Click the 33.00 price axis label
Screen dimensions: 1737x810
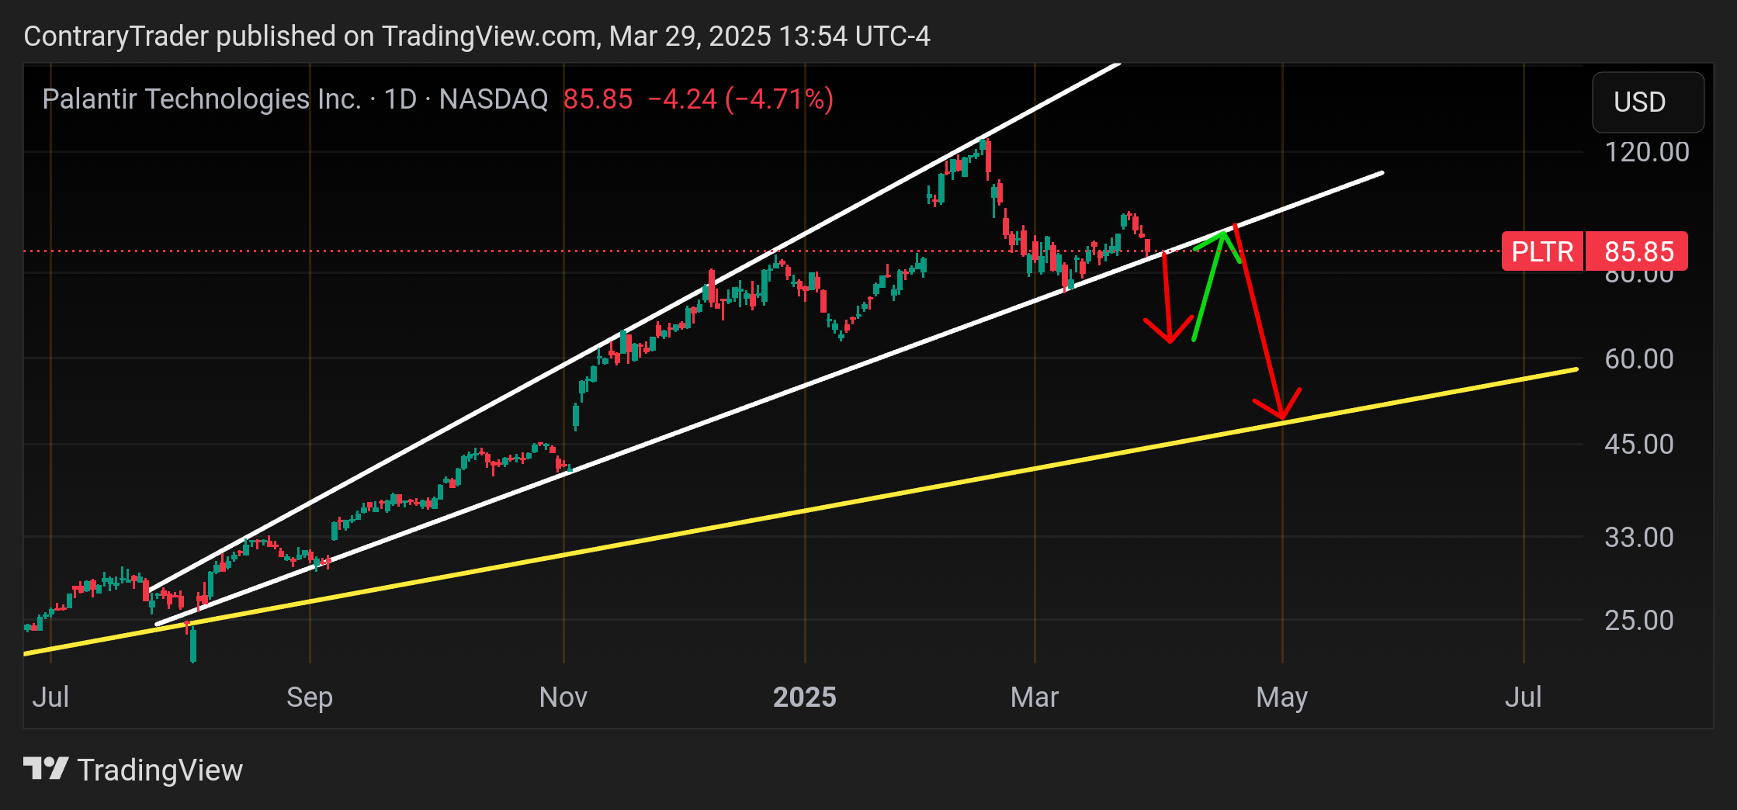[1639, 537]
